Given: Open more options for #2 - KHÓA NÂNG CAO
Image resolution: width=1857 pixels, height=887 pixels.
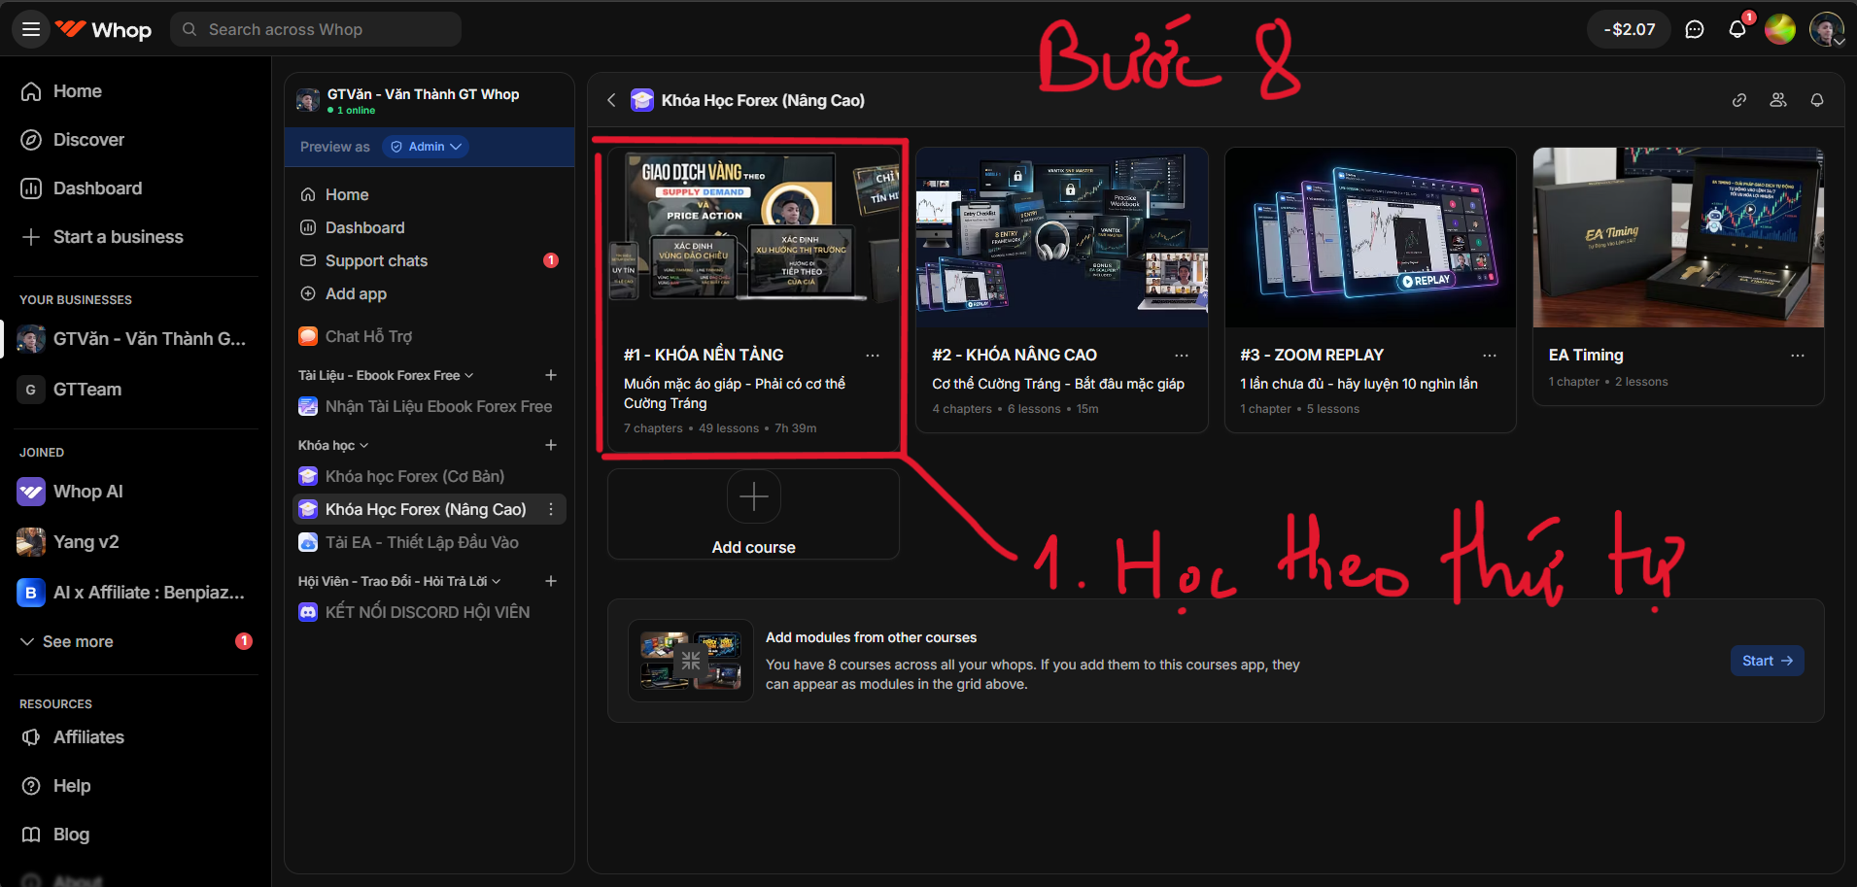Looking at the screenshot, I should tap(1182, 356).
